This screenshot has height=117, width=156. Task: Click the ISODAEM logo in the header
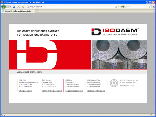tap(115, 32)
